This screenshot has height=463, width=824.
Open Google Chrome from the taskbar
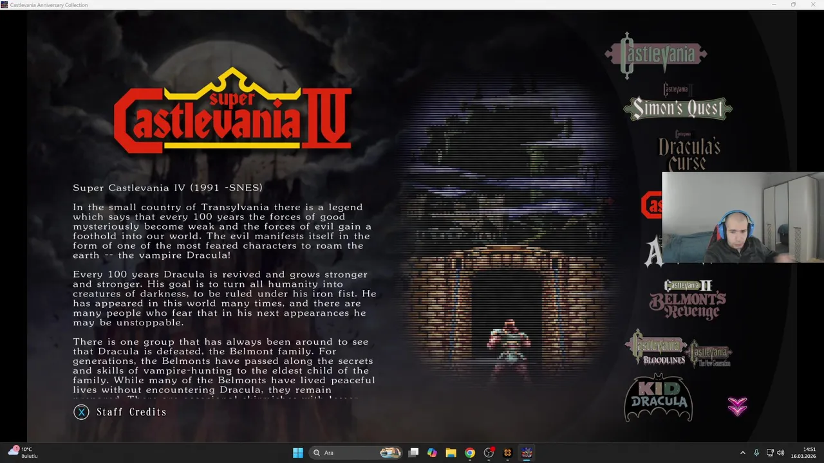(470, 453)
